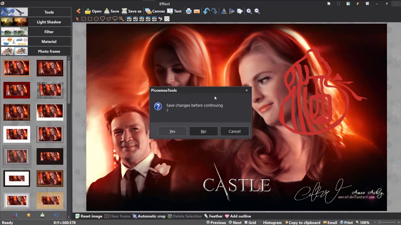The image size is (401, 225).
Task: Toggle the Histogram display
Action: pyautogui.click(x=270, y=222)
